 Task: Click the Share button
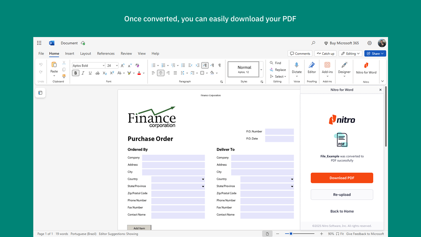(375, 53)
